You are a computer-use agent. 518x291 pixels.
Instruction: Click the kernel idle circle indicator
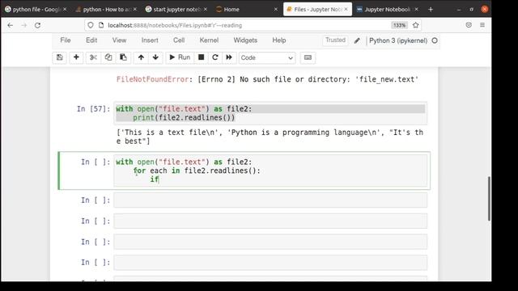(x=435, y=40)
